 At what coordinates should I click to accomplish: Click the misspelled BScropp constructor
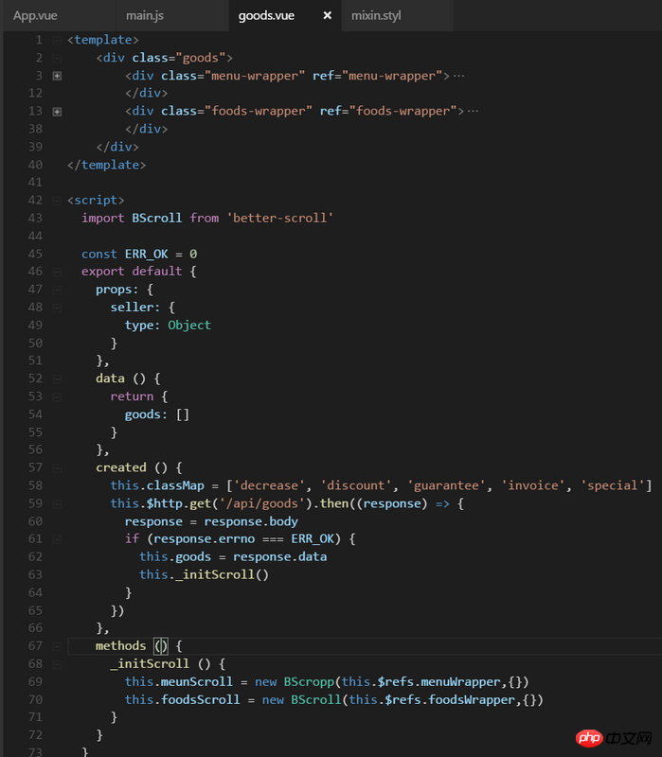(309, 682)
